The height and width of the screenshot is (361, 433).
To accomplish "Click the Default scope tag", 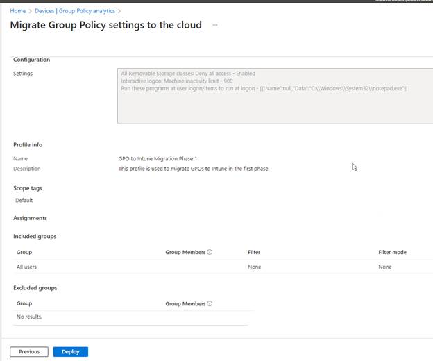I will [x=24, y=201].
